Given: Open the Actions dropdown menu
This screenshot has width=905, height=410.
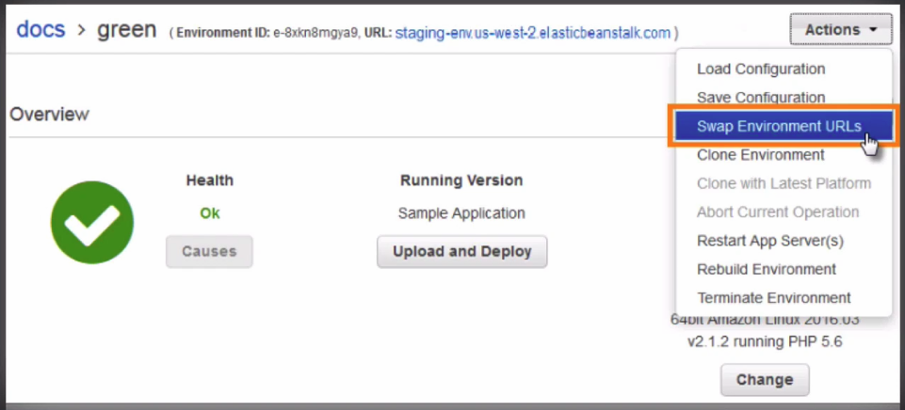Looking at the screenshot, I should [x=841, y=29].
